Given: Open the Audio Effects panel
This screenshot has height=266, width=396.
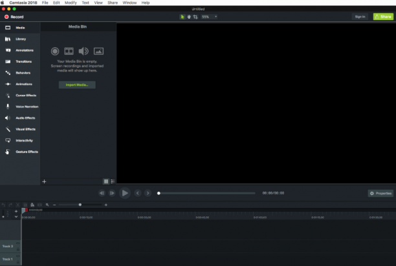Looking at the screenshot, I should pyautogui.click(x=20, y=118).
